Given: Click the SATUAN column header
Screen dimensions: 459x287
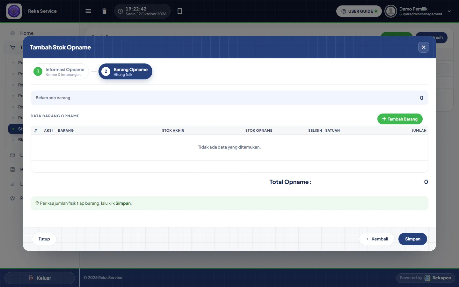Looking at the screenshot, I should coord(332,130).
